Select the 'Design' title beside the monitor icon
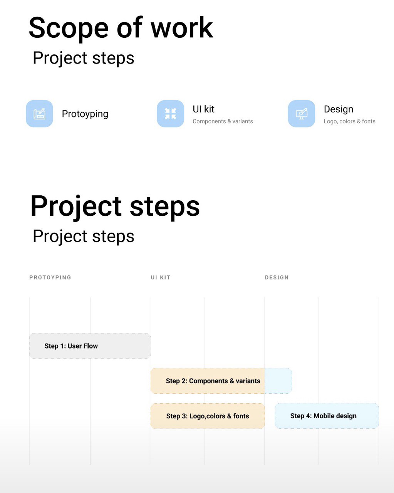Image resolution: width=394 pixels, height=493 pixels. 338,109
